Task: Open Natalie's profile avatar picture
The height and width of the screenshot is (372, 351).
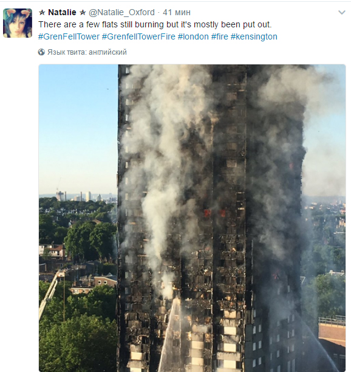Action: [18, 23]
